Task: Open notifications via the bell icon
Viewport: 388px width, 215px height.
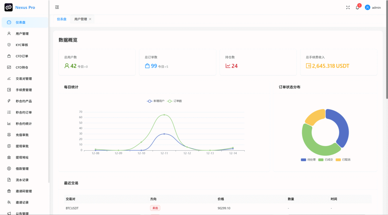Action: coord(357,8)
